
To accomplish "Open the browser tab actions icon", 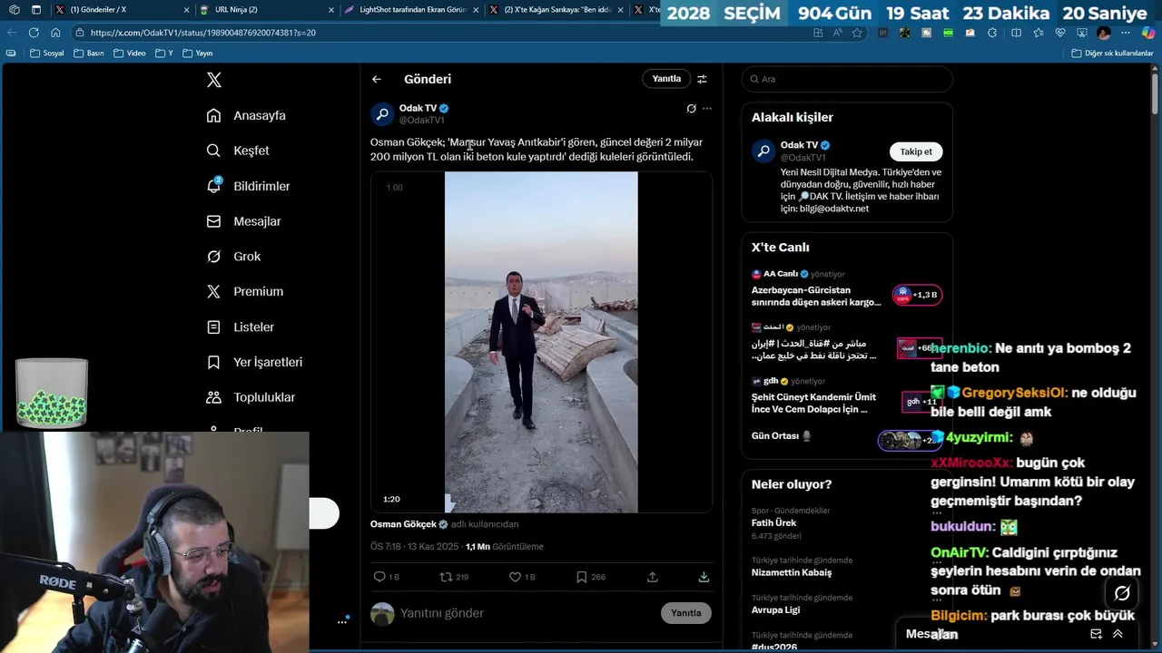I will click(x=35, y=10).
